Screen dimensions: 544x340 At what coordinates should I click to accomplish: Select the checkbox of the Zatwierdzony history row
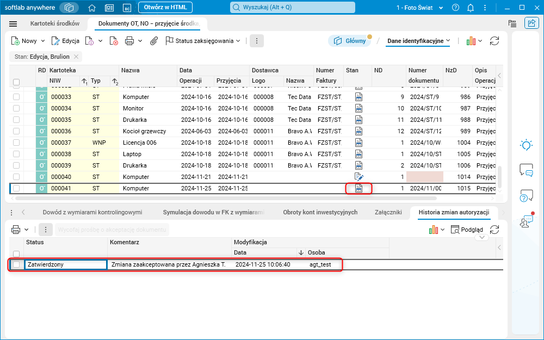click(x=16, y=264)
